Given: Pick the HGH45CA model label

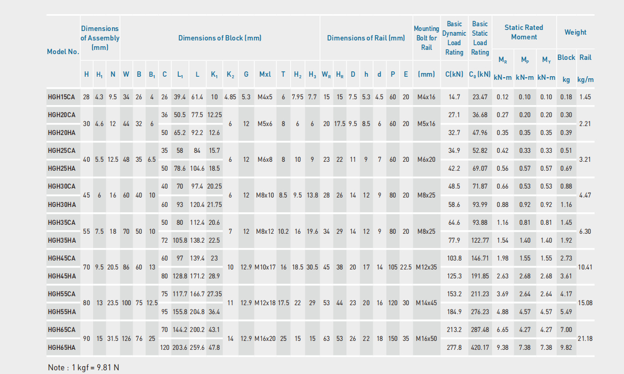Looking at the screenshot, I should (x=62, y=258).
